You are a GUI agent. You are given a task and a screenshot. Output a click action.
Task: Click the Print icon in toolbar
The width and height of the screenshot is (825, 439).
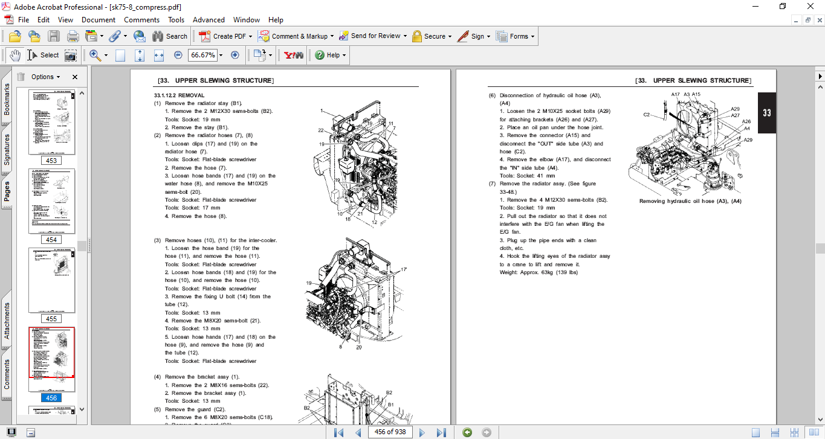pos(73,36)
